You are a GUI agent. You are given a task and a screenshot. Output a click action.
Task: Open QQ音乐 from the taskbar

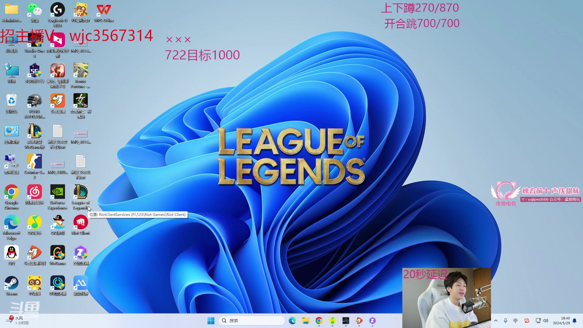point(332,321)
